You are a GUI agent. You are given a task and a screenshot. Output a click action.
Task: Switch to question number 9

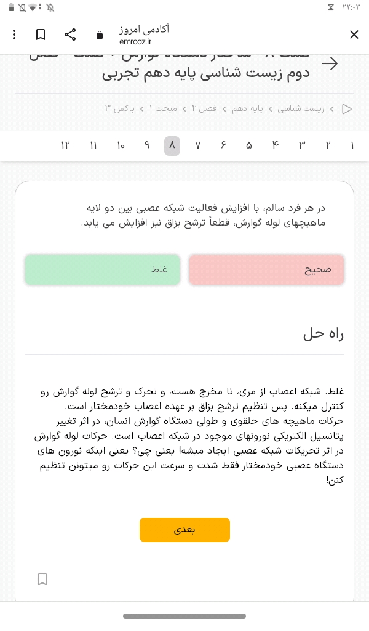[147, 146]
